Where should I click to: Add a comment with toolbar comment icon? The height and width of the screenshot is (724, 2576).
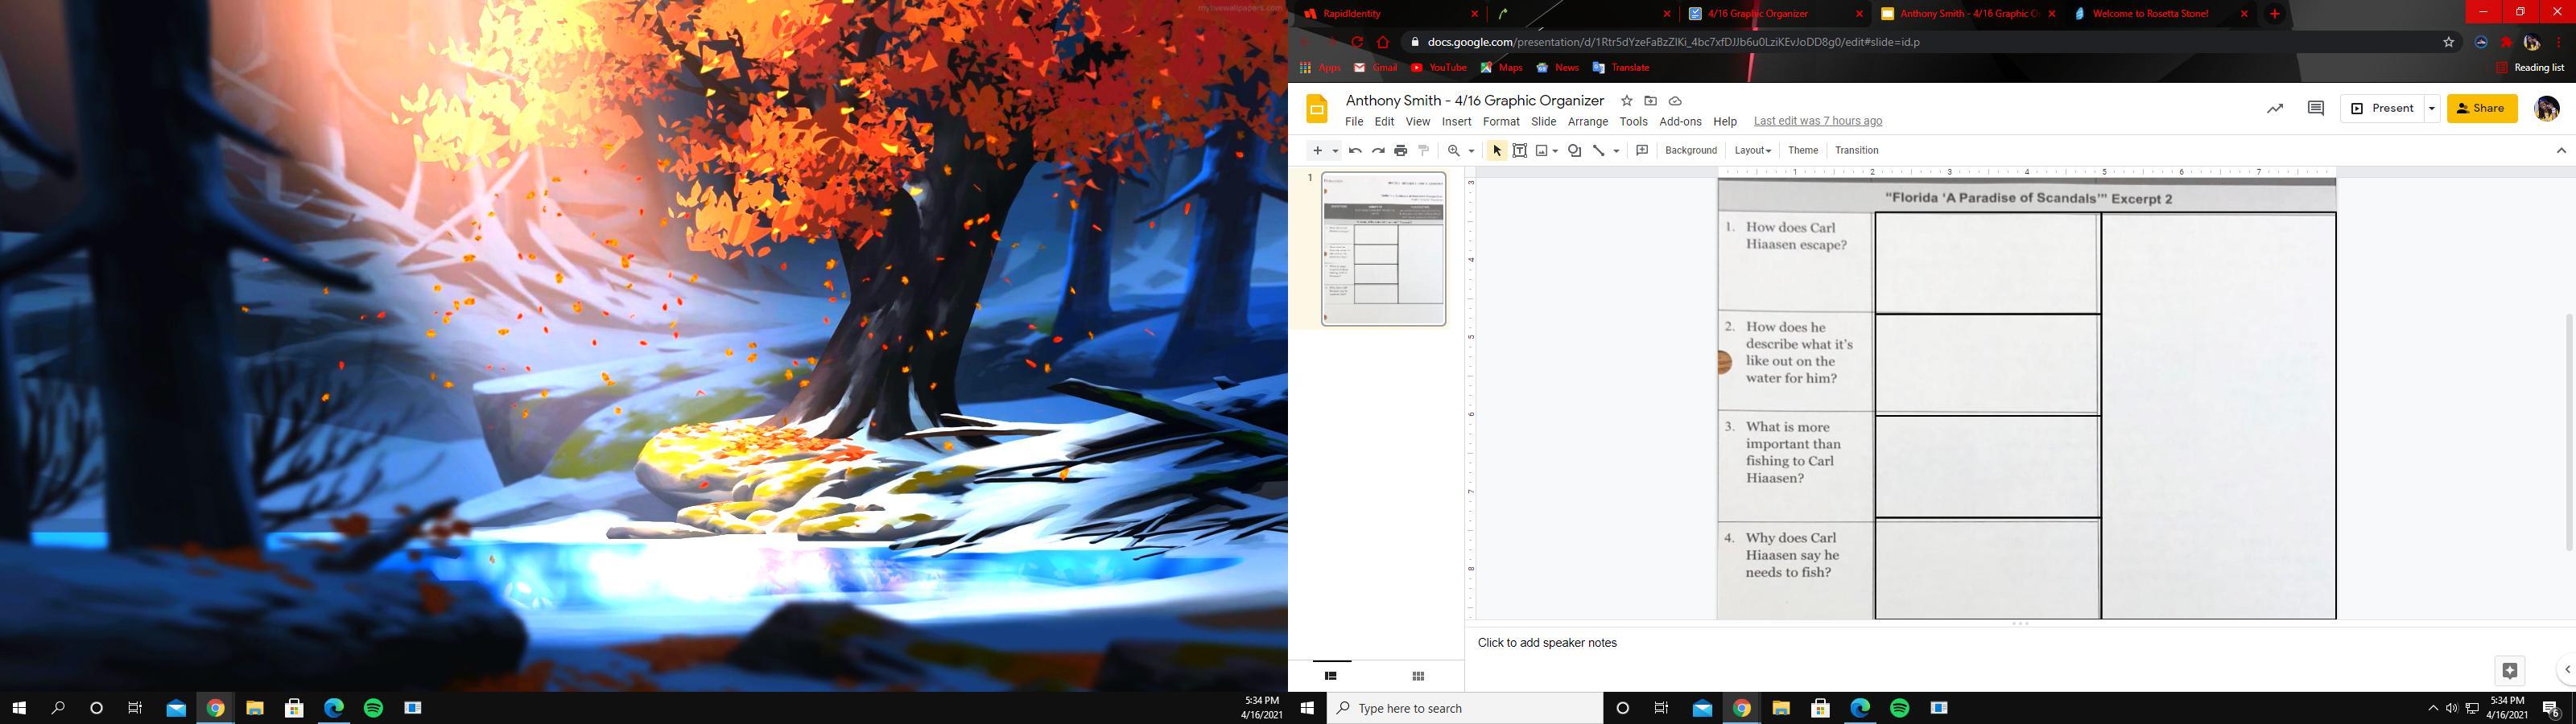click(1642, 151)
